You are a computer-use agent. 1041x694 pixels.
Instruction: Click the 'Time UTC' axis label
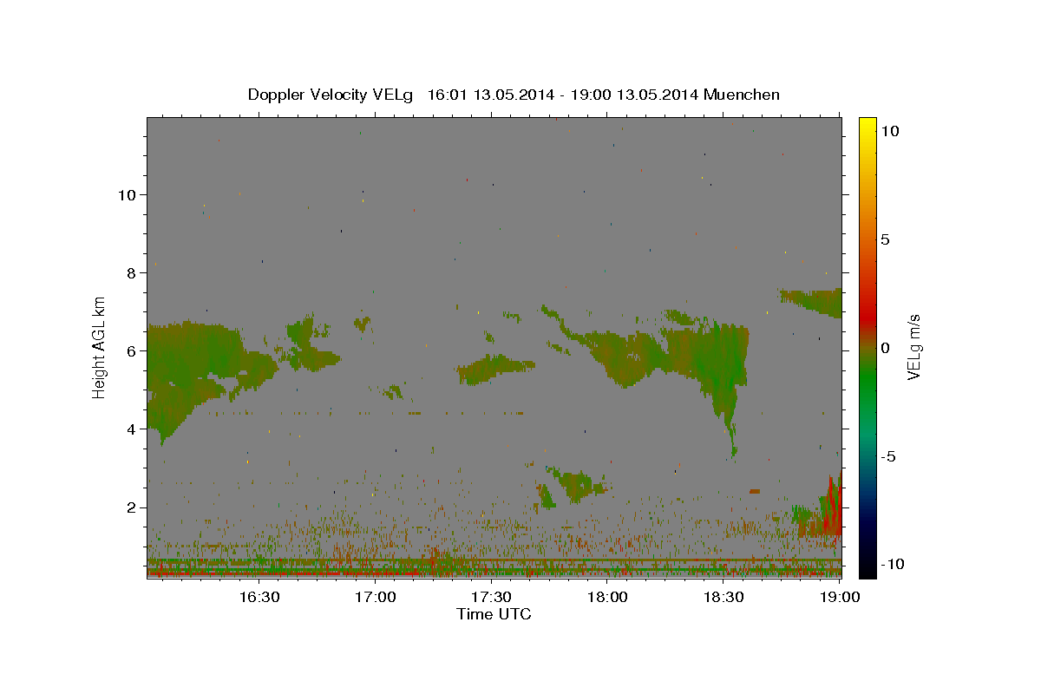[x=494, y=614]
